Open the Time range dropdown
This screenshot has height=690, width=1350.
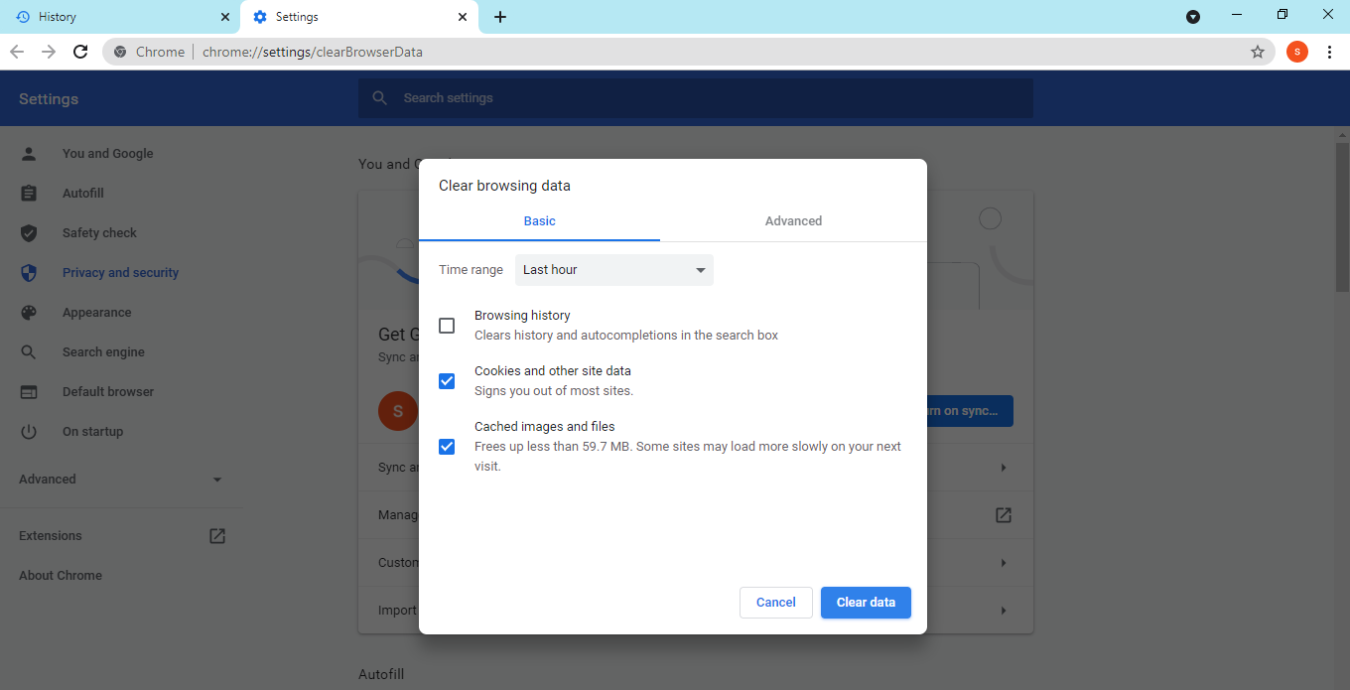click(613, 269)
